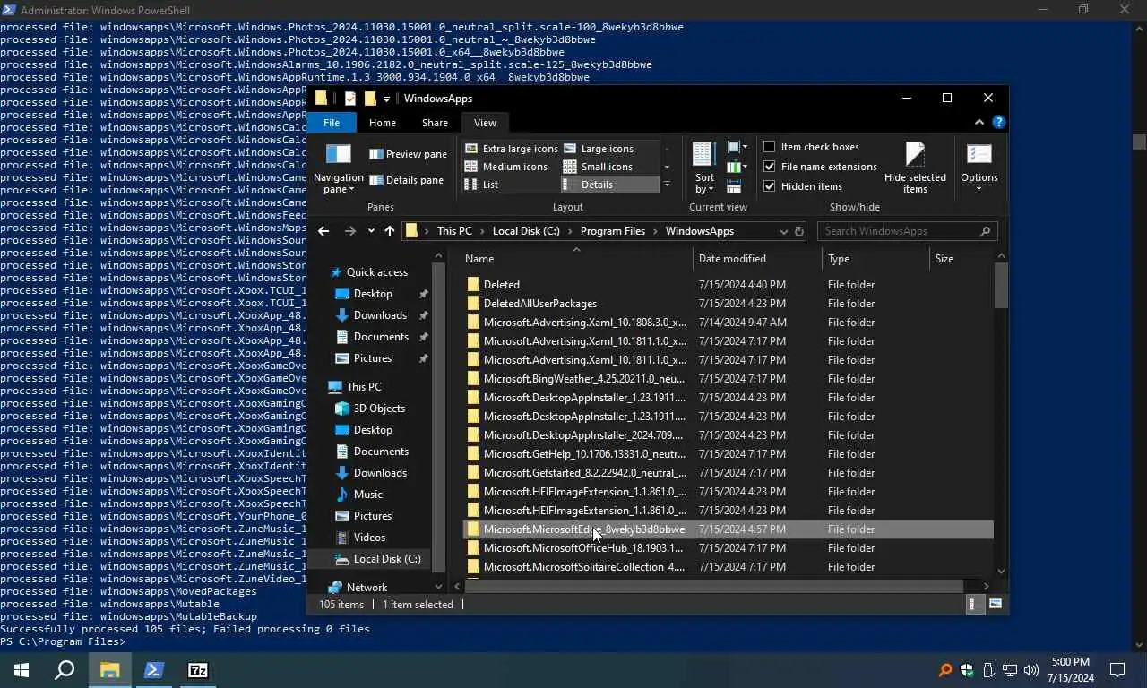Collapse the ribbon with the chevron
Image resolution: width=1147 pixels, height=688 pixels.
(x=979, y=123)
